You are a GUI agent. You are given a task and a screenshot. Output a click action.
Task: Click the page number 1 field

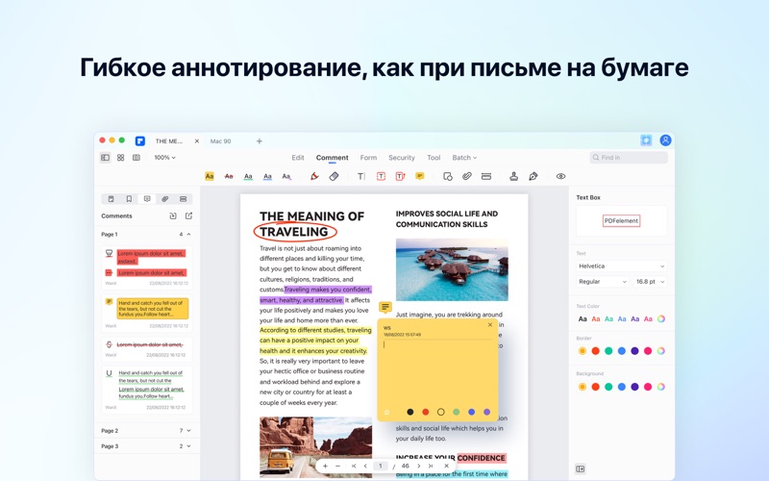click(x=380, y=466)
